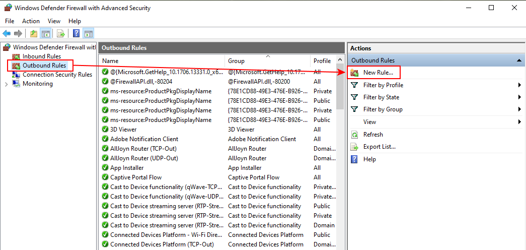This screenshot has height=250, width=526.
Task: Click the green Refresh icon in Actions
Action: tap(354, 135)
